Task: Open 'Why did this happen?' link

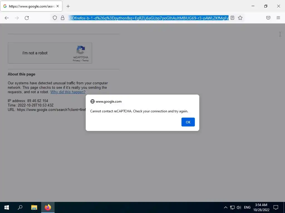Action: pyautogui.click(x=68, y=92)
